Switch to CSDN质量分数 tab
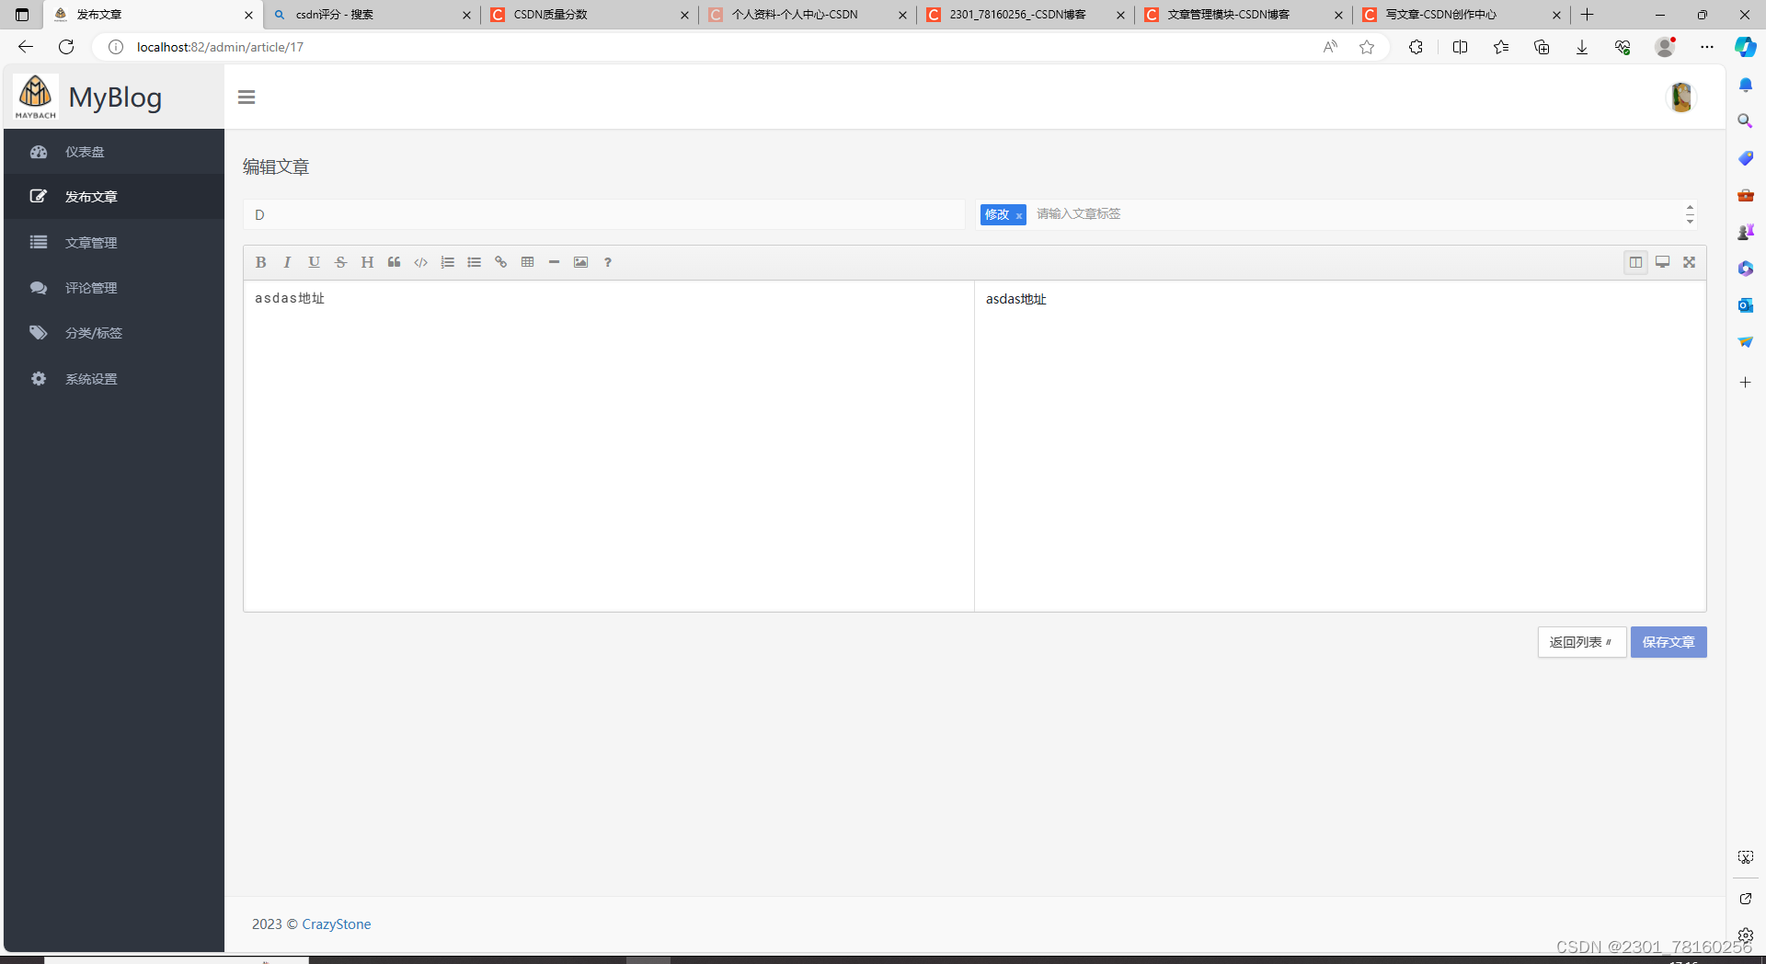The height and width of the screenshot is (964, 1766). [589, 15]
